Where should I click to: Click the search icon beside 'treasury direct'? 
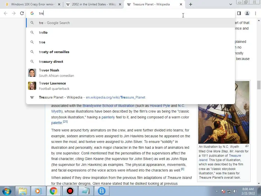point(32,62)
